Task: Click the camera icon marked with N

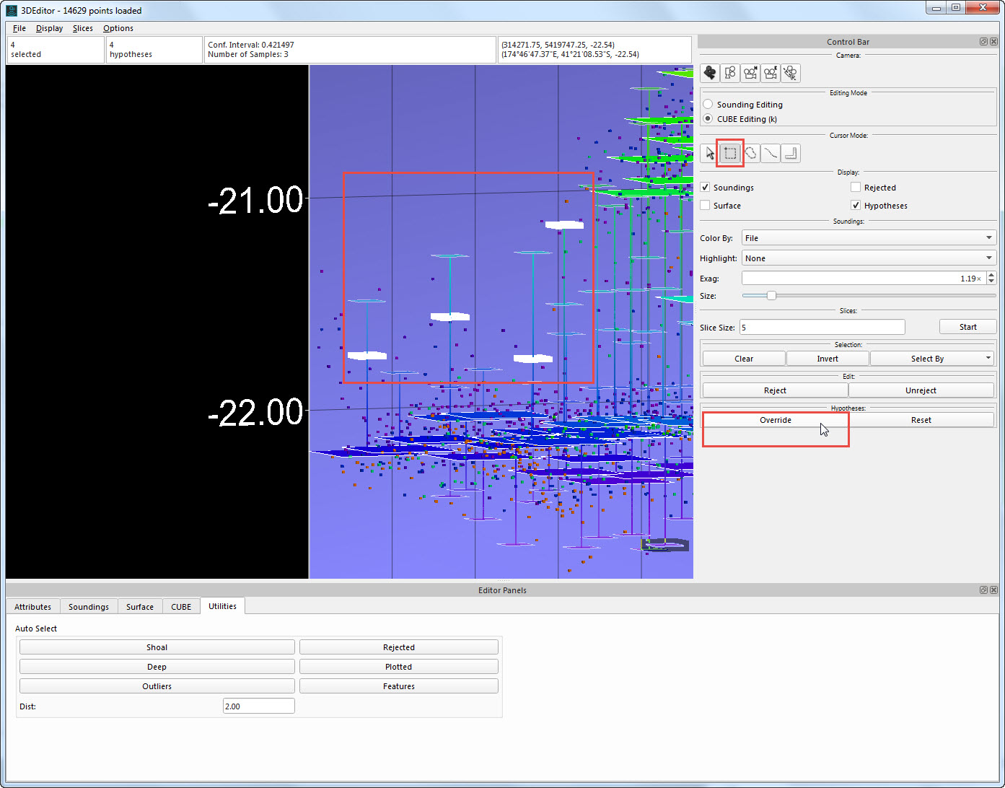Action: [x=750, y=73]
